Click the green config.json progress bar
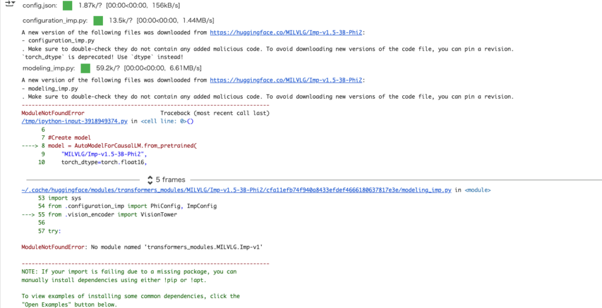Image resolution: width=602 pixels, height=308 pixels. pos(68,6)
